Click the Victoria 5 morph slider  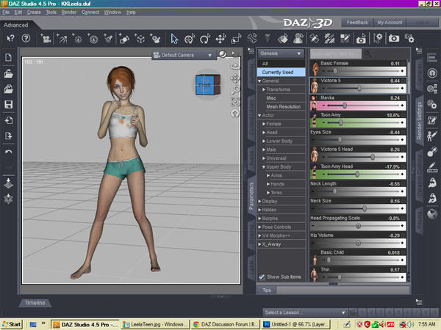359,87
